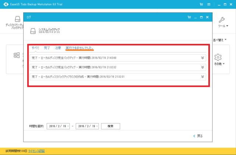
Task: Click the 検索 button
Action: tap(111, 126)
